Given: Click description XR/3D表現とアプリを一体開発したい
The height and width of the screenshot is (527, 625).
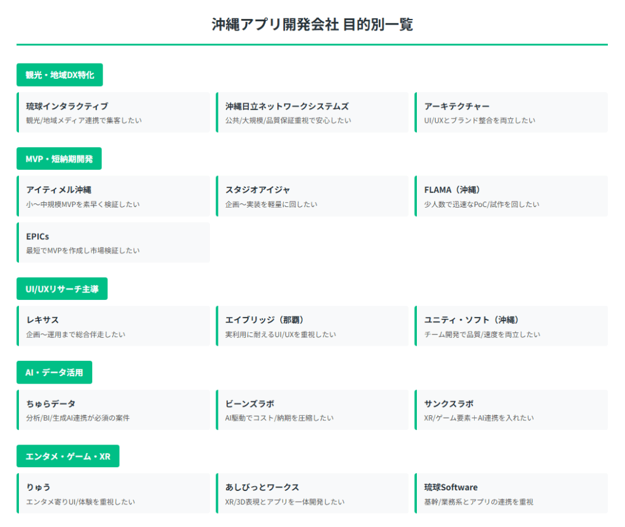Looking at the screenshot, I should click(x=284, y=502).
